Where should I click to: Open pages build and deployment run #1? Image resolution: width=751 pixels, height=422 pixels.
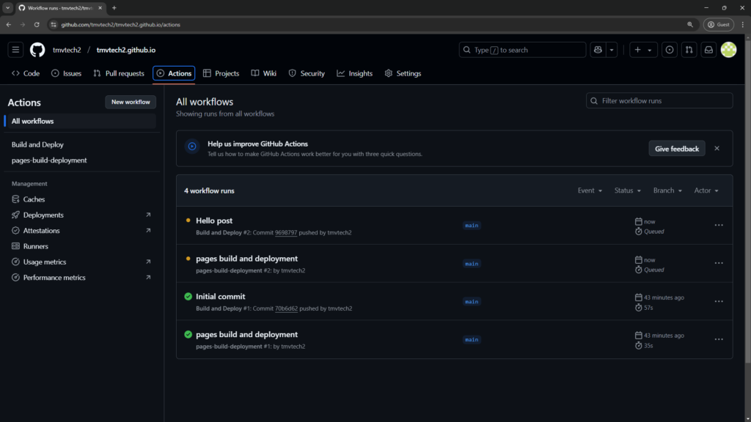click(x=246, y=334)
